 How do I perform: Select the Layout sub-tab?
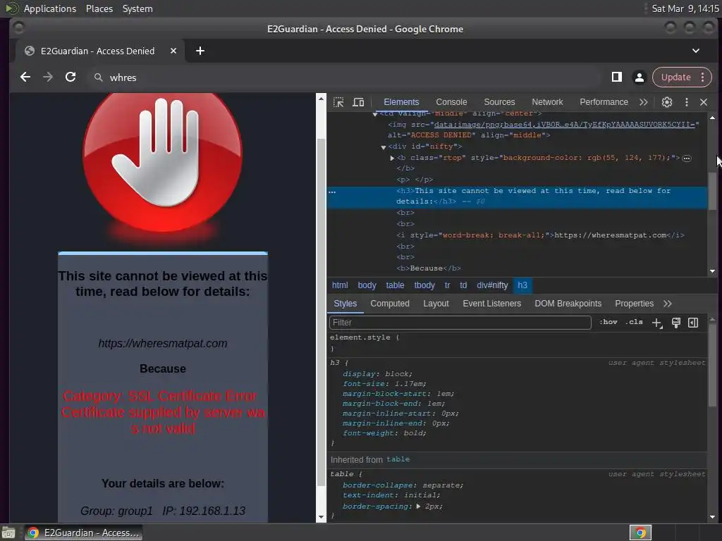pos(436,304)
